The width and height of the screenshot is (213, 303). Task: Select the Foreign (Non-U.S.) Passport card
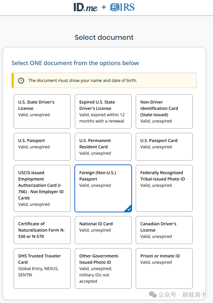[103, 188]
